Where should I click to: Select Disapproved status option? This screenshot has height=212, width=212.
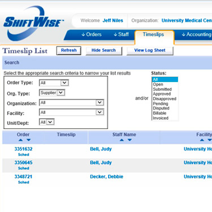165,99
